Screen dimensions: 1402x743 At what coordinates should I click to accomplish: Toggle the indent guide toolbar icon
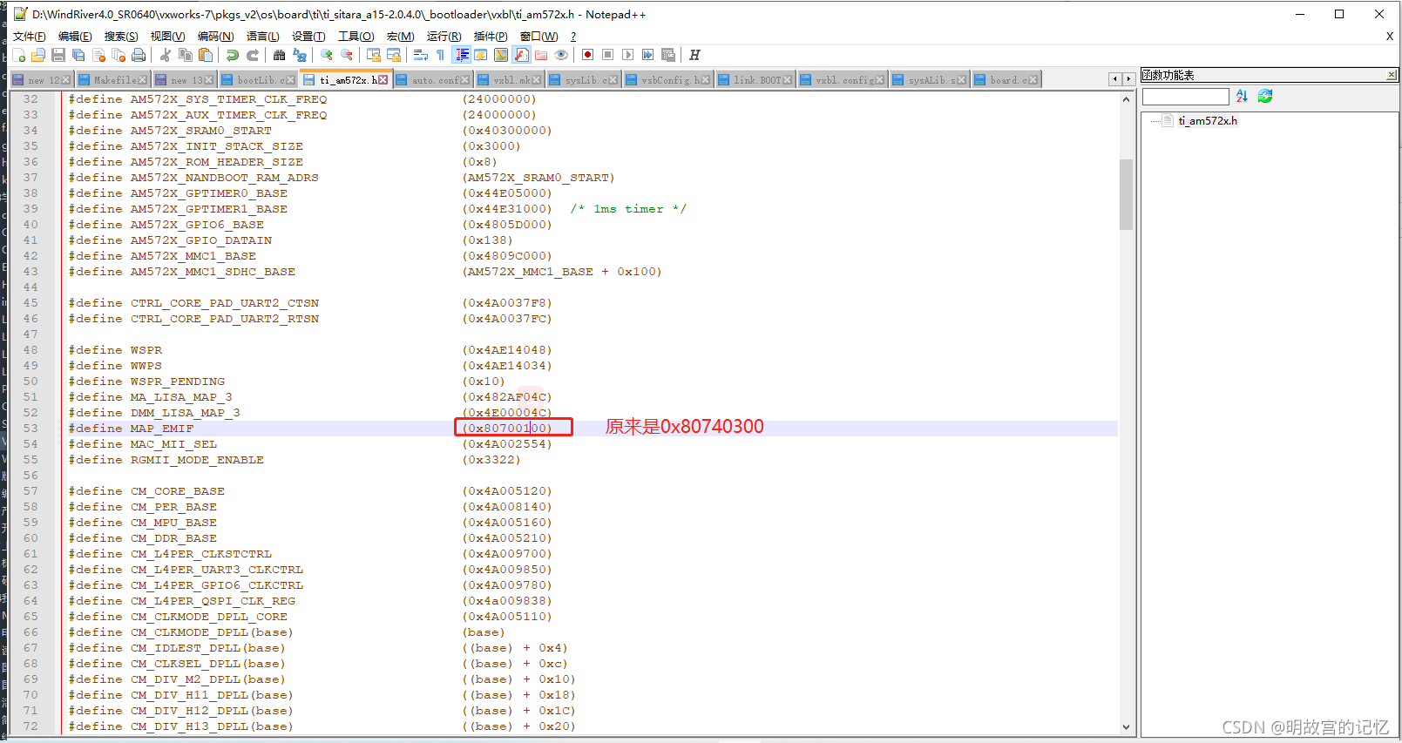click(x=462, y=55)
